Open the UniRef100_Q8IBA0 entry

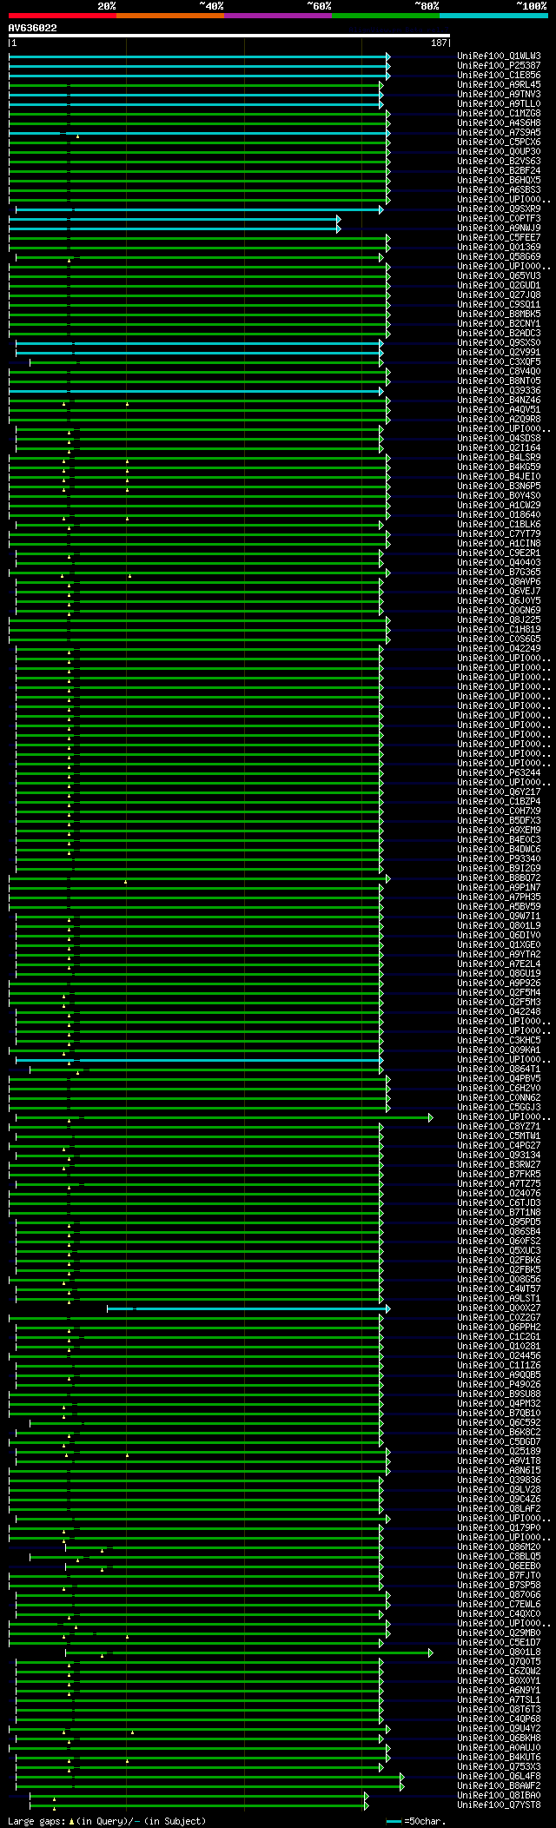coord(500,1796)
